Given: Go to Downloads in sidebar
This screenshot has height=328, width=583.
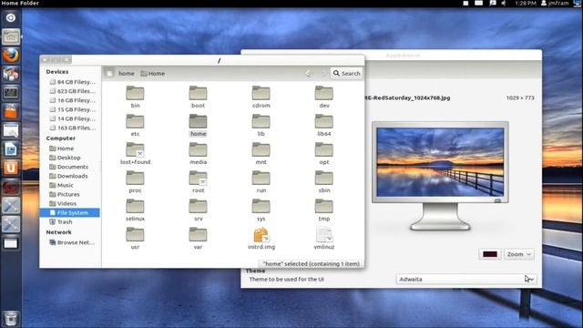Looking at the screenshot, I should [x=69, y=176].
